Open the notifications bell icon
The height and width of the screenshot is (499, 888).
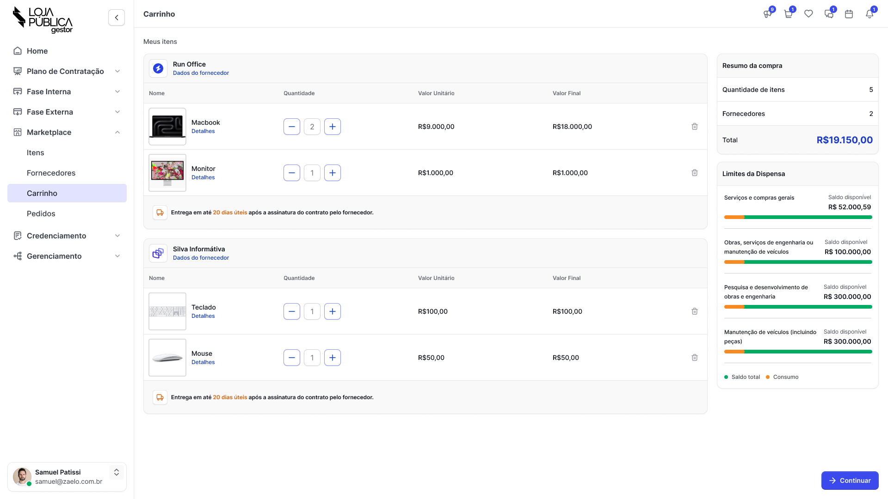[x=869, y=14]
